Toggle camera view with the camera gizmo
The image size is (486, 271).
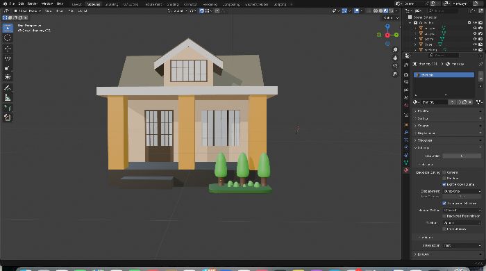[395, 66]
